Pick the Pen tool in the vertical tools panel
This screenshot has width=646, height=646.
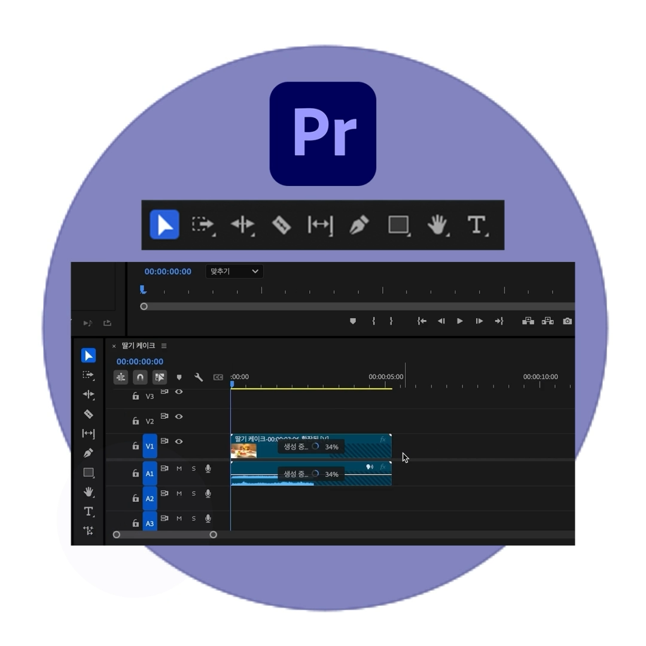[x=88, y=453]
